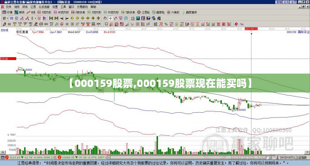Click the 日K线 label

[x=5, y=30]
